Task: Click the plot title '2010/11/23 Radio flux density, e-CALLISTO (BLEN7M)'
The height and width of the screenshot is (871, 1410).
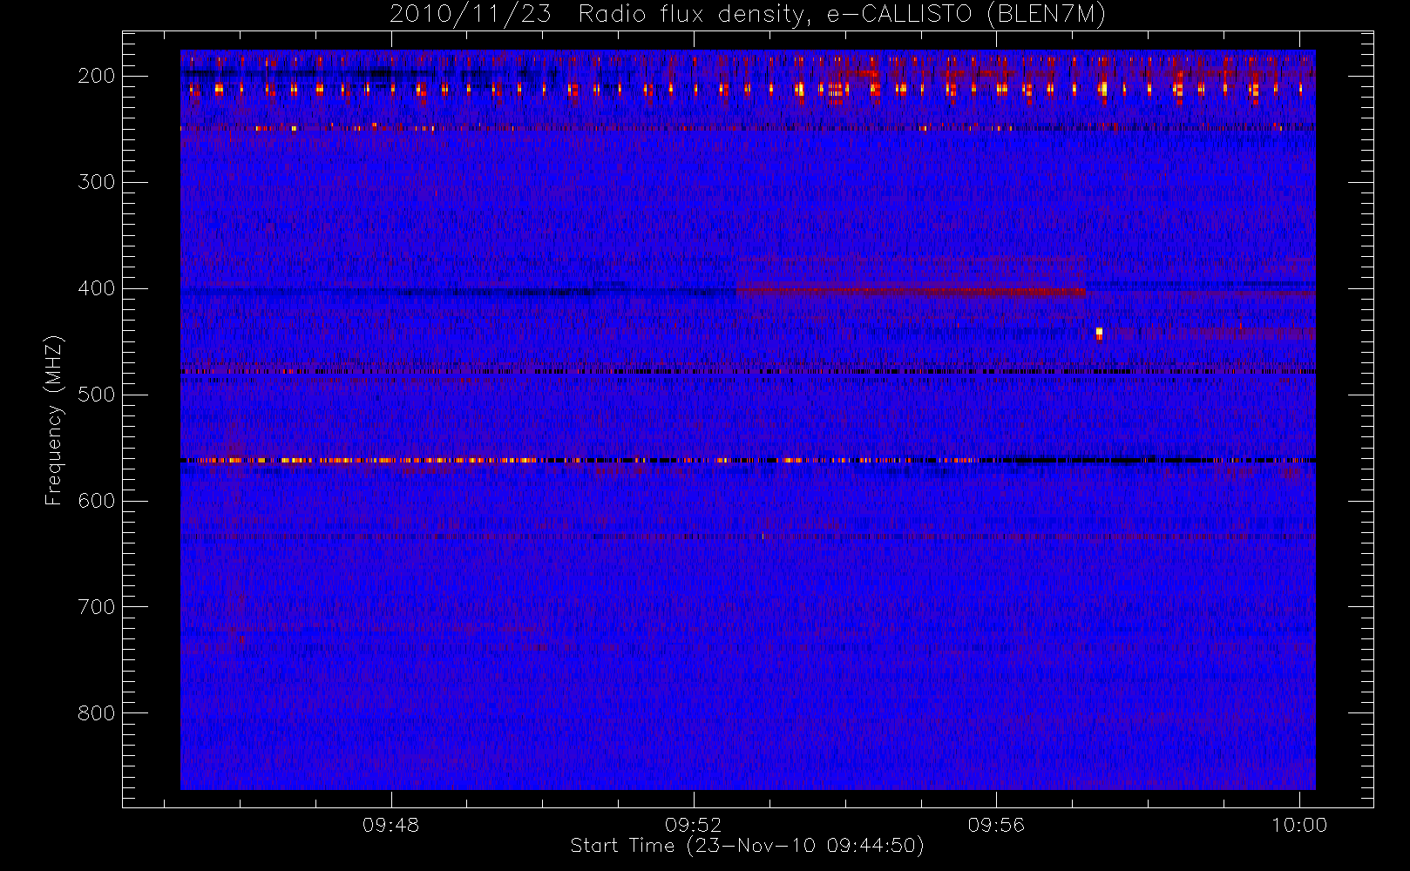Action: pyautogui.click(x=748, y=15)
